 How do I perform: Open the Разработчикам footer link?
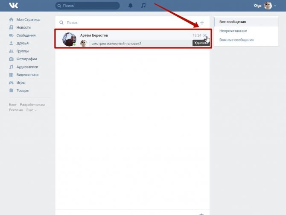32,105
